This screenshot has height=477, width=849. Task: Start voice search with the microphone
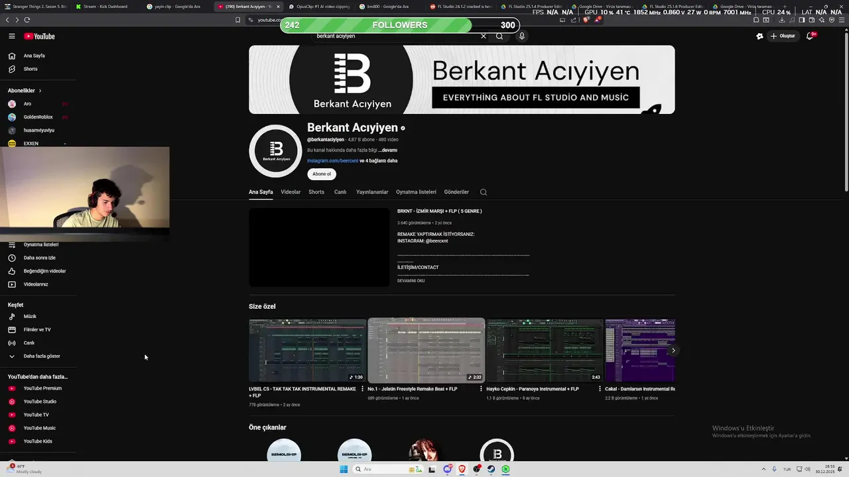[522, 36]
